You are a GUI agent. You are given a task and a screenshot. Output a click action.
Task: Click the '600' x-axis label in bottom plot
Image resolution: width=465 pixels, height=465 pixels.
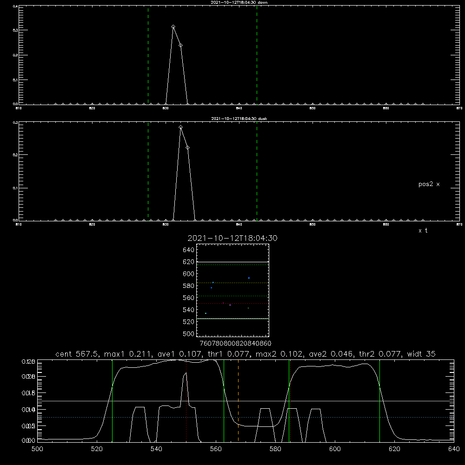335,449
